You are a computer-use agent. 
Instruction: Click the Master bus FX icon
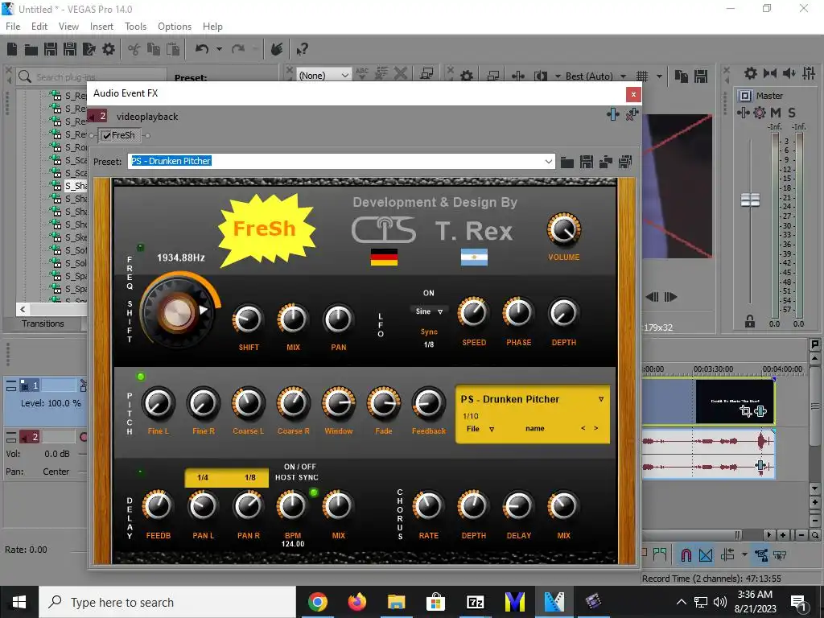pos(743,113)
